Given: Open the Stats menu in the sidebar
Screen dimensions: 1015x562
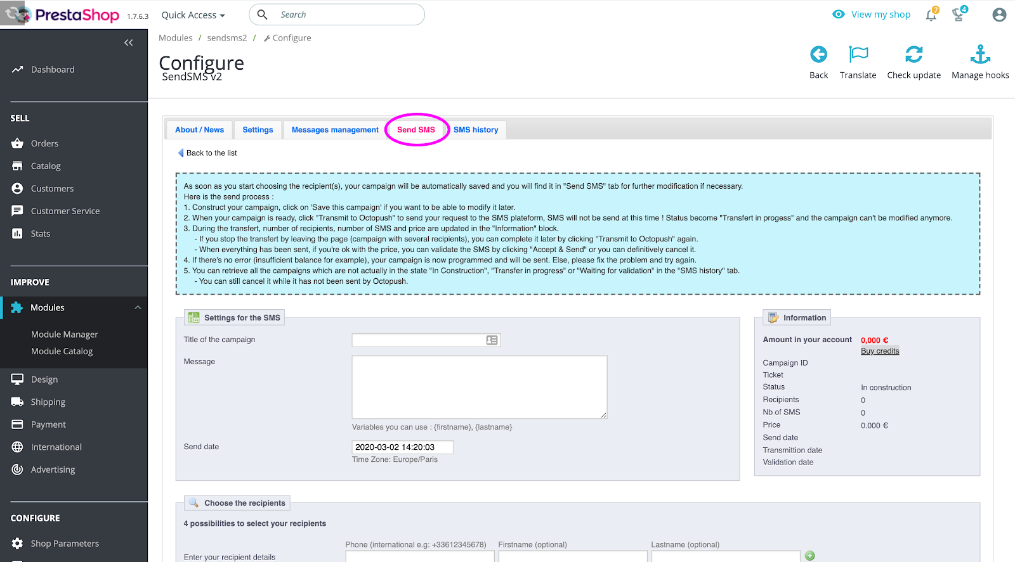Looking at the screenshot, I should click(x=41, y=233).
